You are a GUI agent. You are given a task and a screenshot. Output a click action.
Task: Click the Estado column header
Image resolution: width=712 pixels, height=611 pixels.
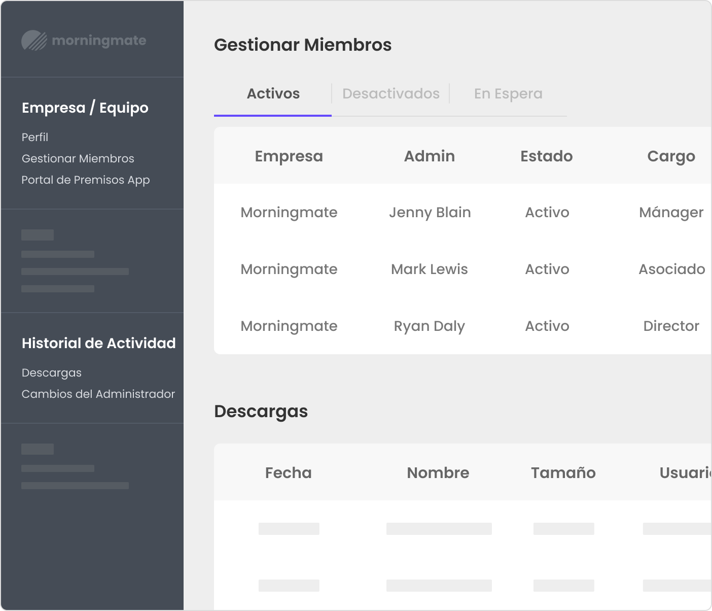tap(546, 156)
